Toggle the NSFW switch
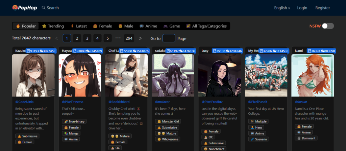 tap(328, 26)
